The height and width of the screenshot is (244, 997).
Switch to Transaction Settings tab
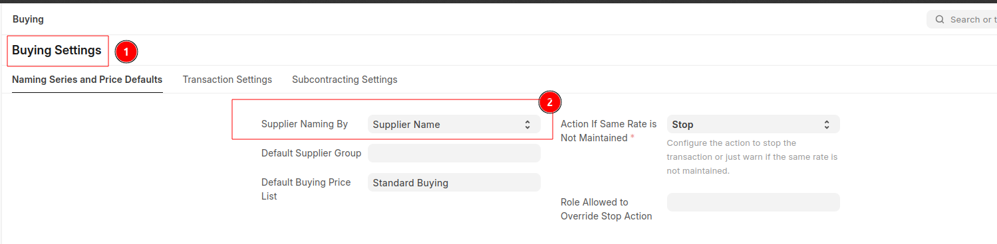click(227, 80)
